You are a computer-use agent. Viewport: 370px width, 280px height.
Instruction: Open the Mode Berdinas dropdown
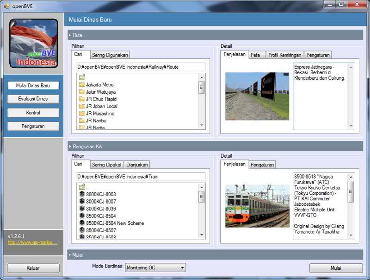click(x=155, y=267)
